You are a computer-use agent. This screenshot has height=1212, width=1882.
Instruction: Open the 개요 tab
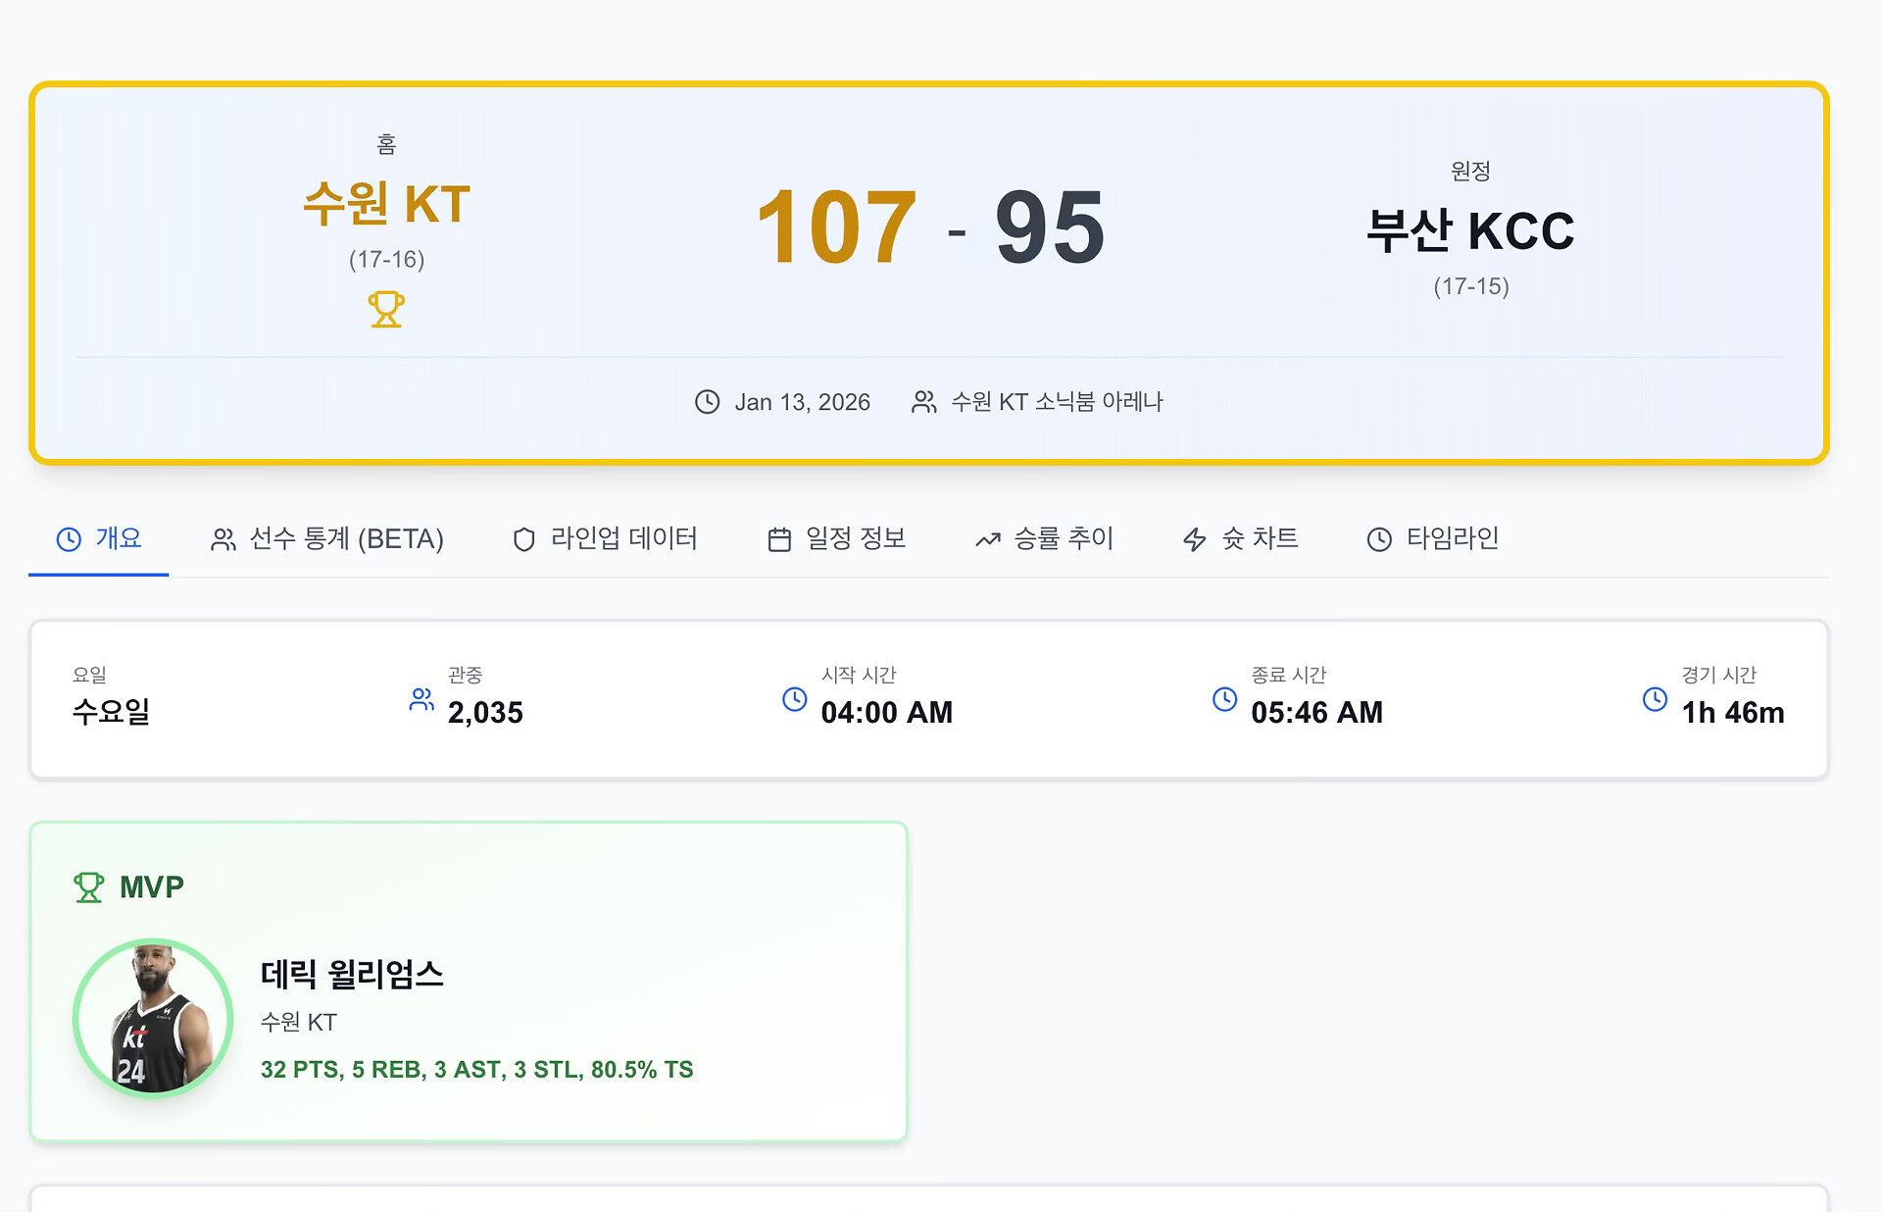99,538
